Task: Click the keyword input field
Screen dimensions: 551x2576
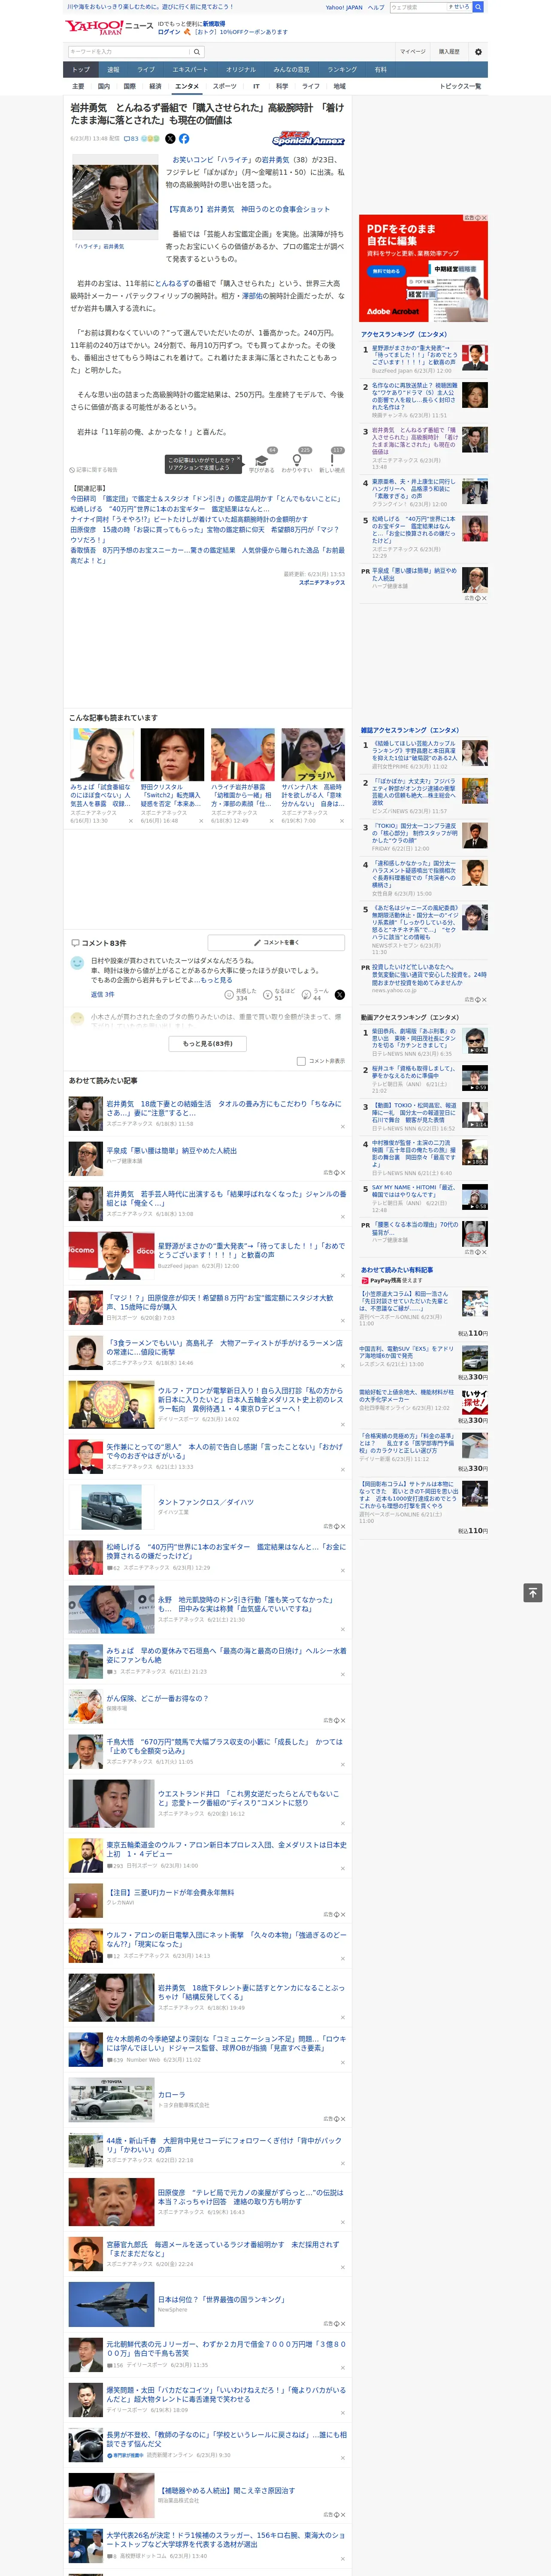Action: (x=130, y=51)
